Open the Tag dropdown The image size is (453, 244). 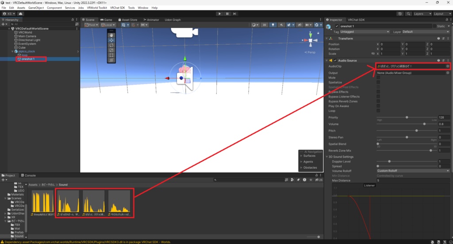365,32
